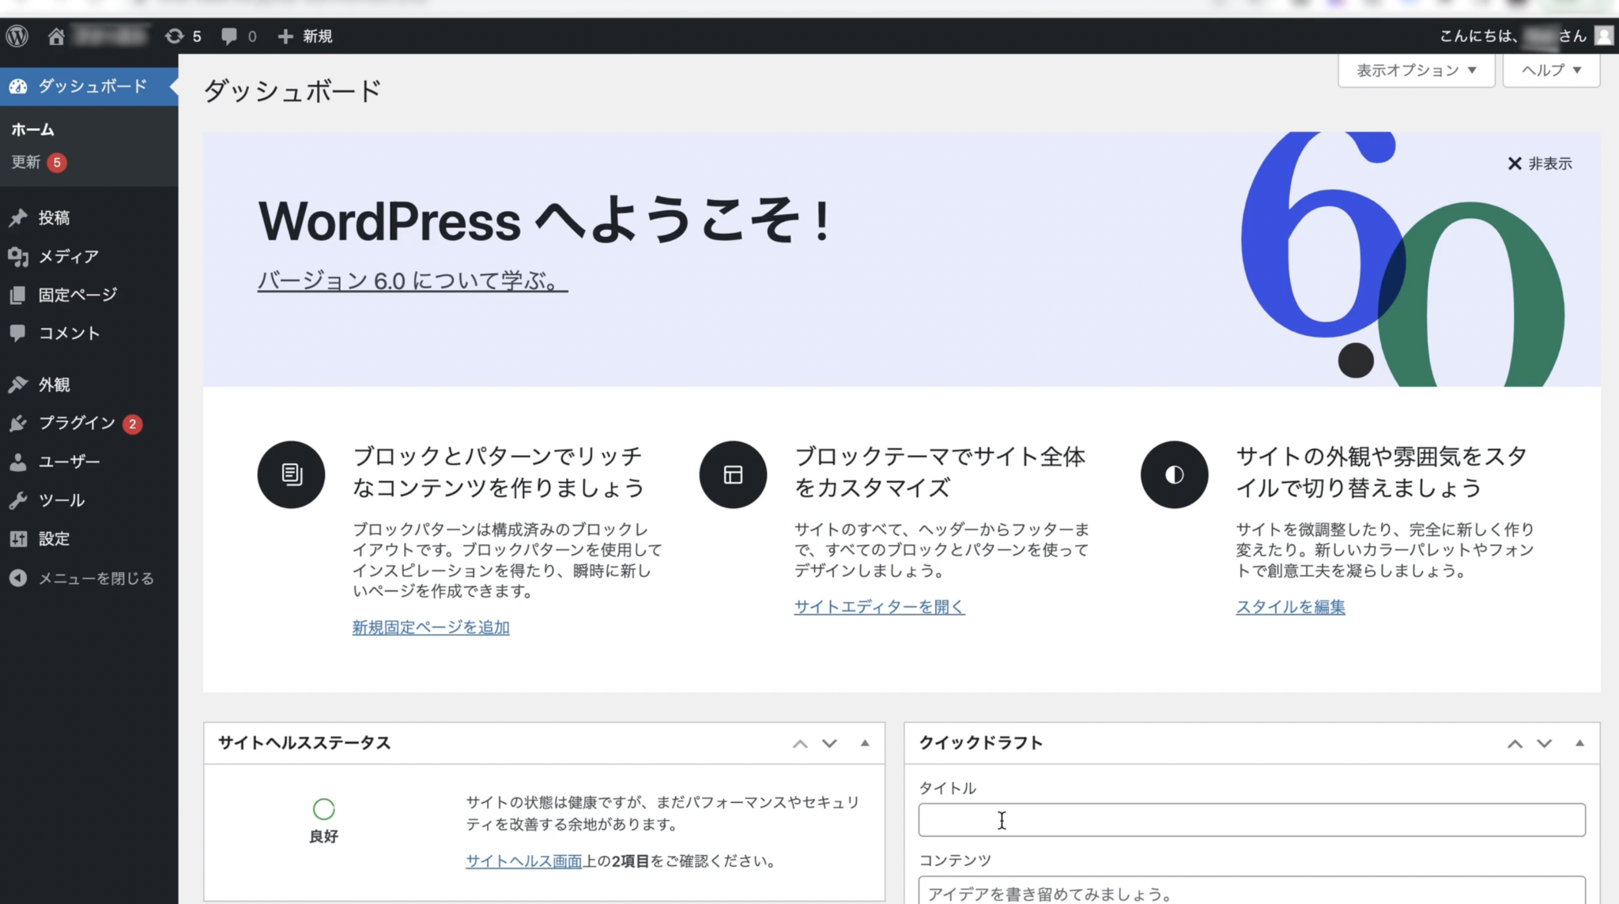Open the コメント menu
1619x904 pixels.
coord(70,333)
